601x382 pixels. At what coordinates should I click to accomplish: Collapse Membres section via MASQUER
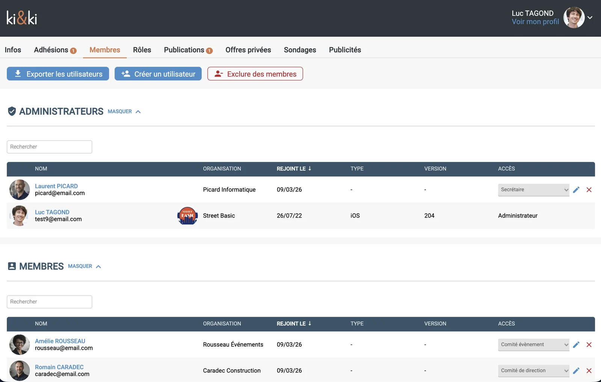click(85, 266)
